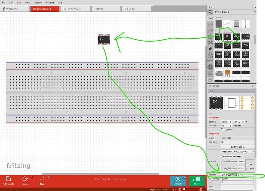The height and width of the screenshot is (191, 265).
Task: Click the Add a note tool
Action: click(8, 180)
